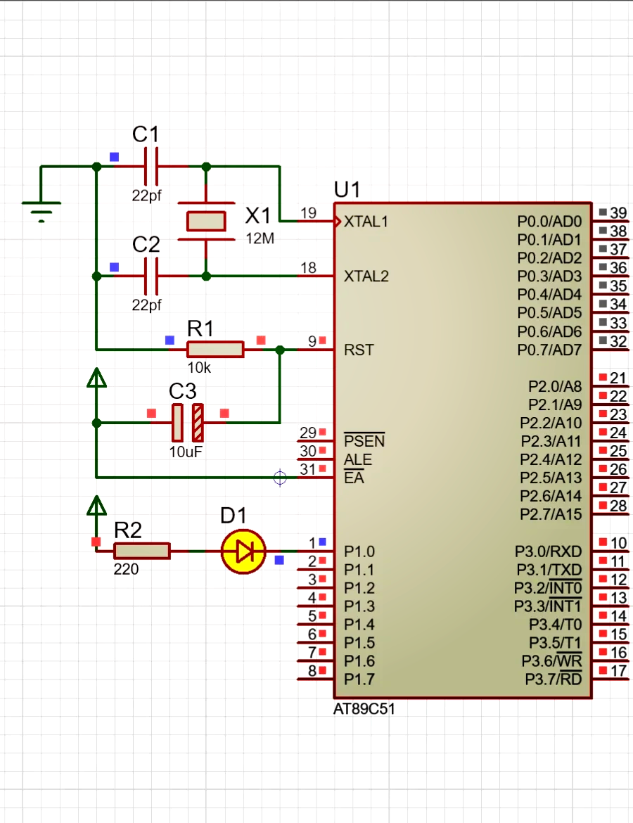Click pin number 19 on XTAL1 line
The width and height of the screenshot is (633, 823).
[x=308, y=212]
